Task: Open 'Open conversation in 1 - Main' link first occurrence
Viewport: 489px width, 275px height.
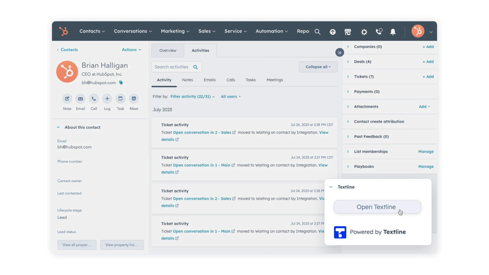Action: tap(202, 165)
